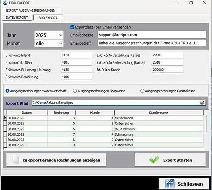This screenshot has width=212, height=190.
Task: Select the 'Schweizmann' customer name cell
Action: point(159,134)
